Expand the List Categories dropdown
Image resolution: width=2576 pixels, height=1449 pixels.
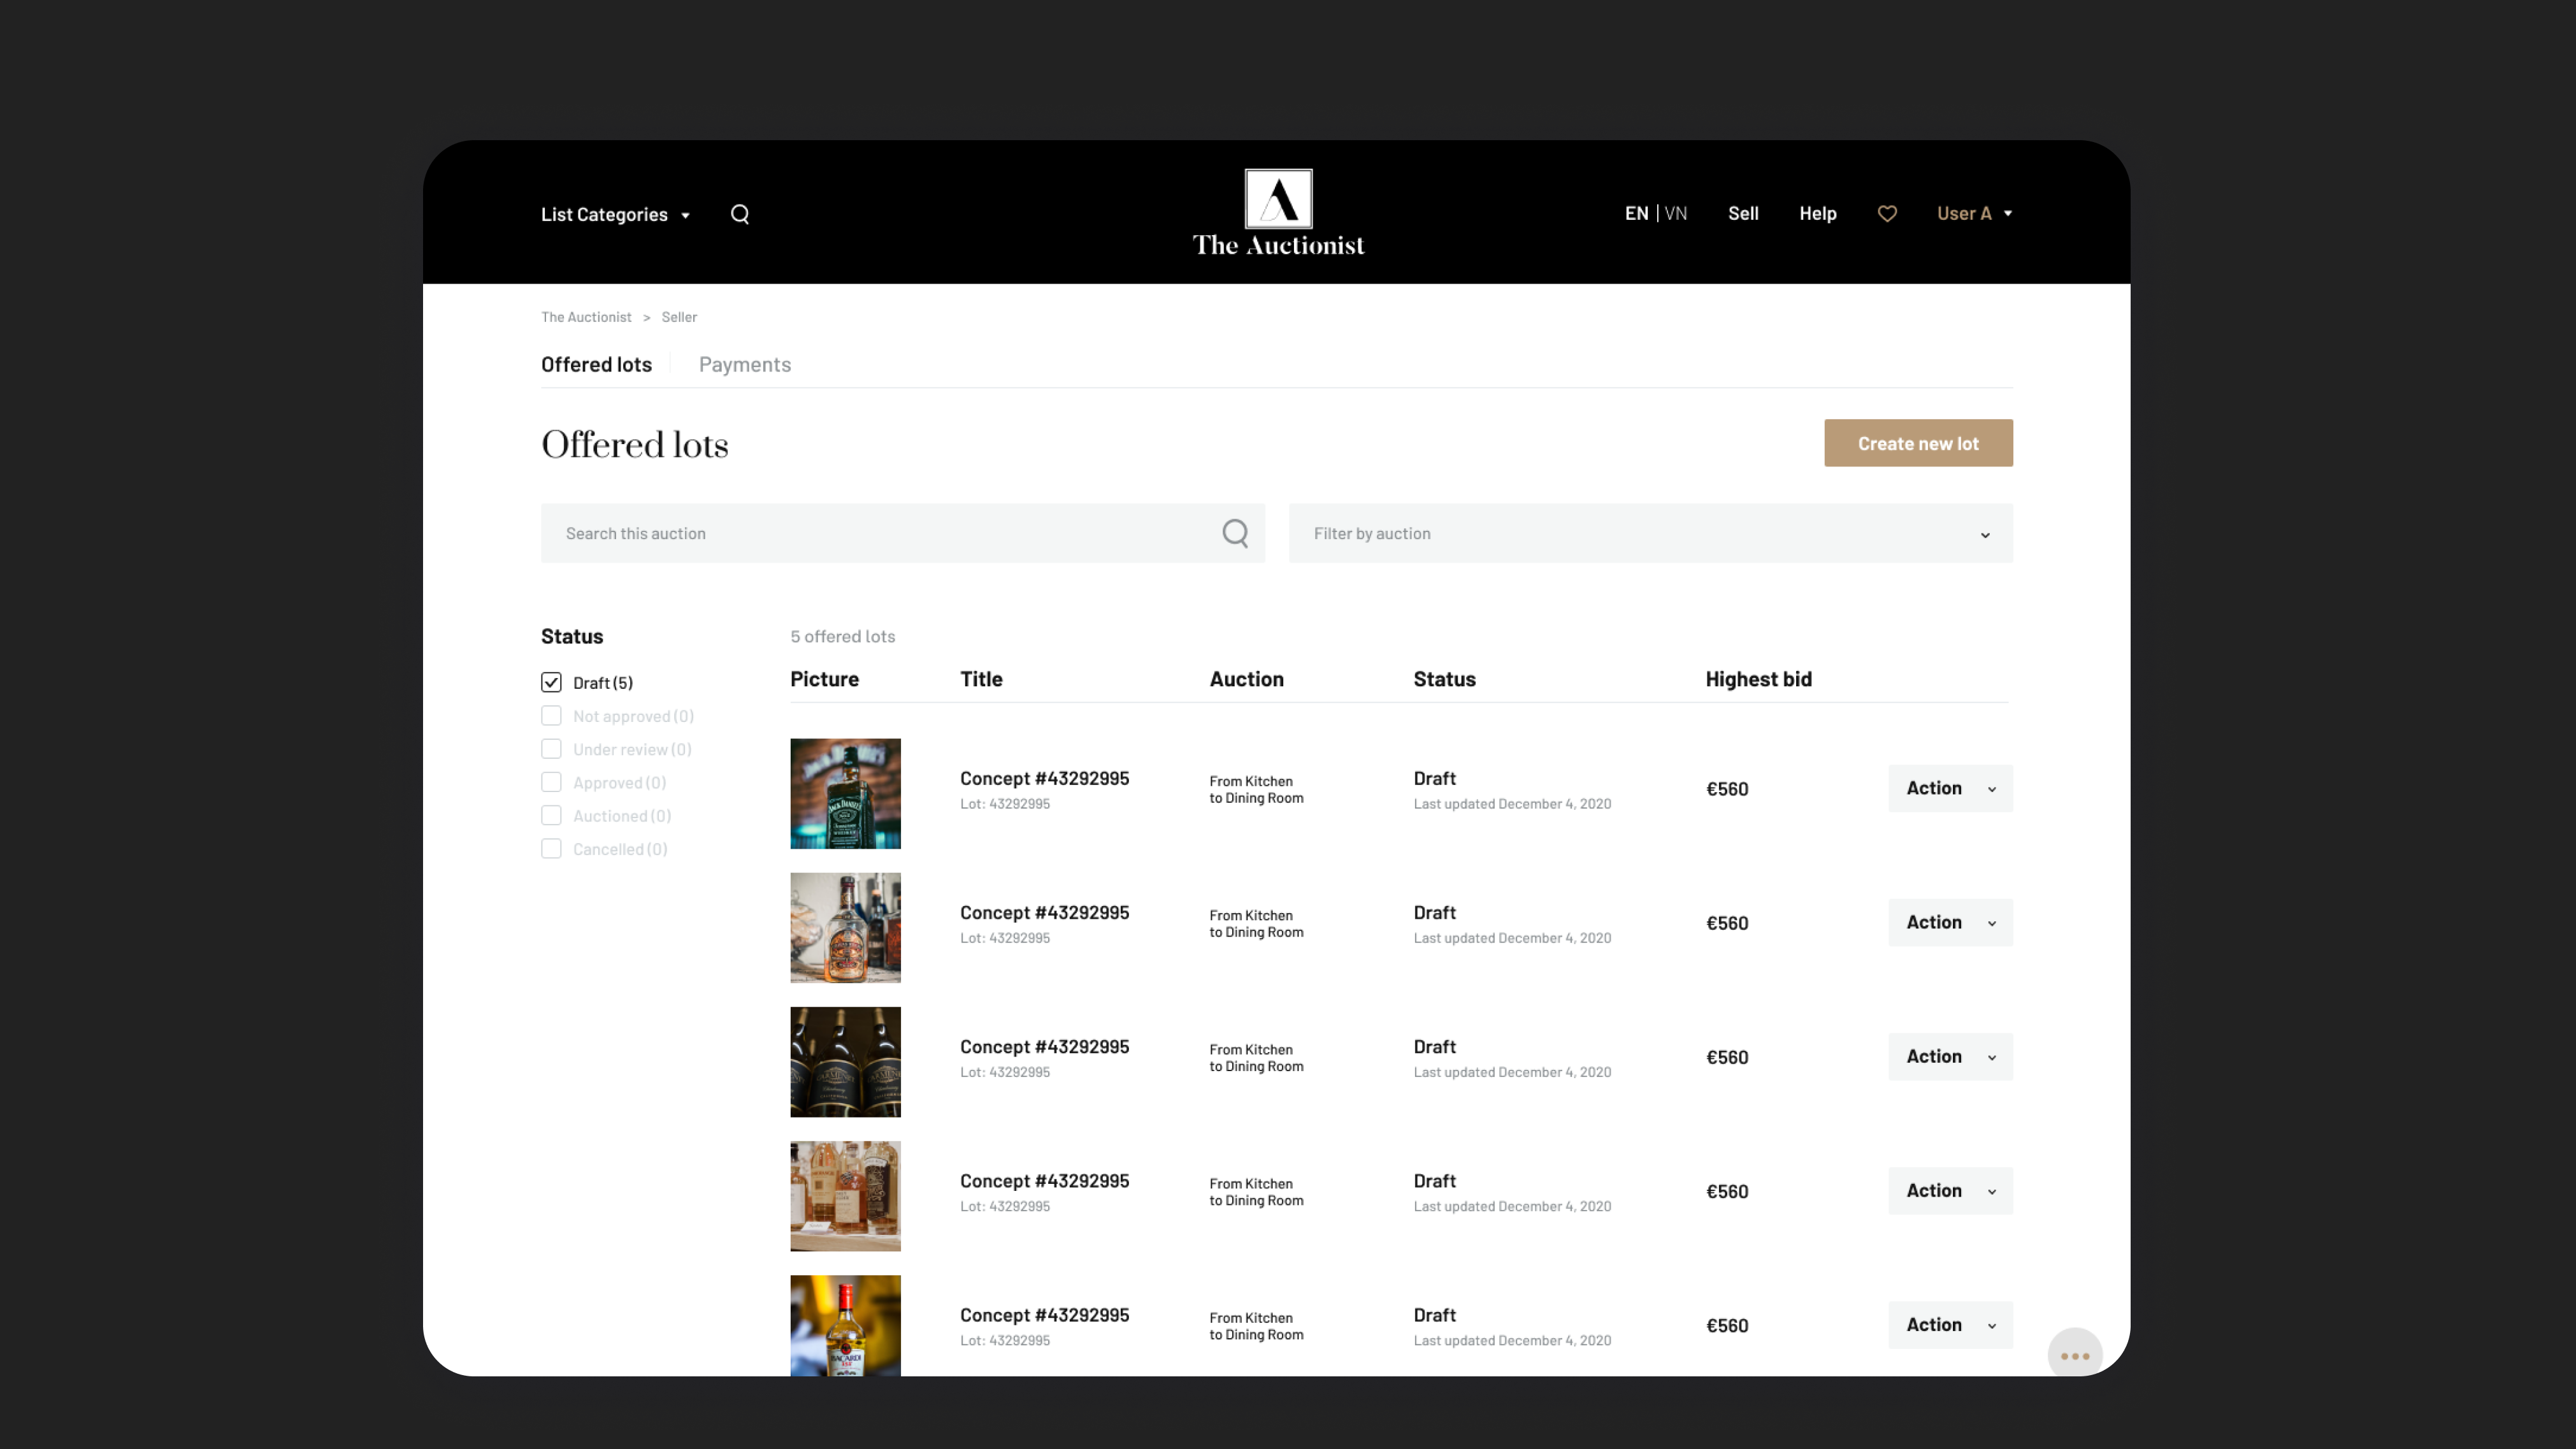[616, 215]
